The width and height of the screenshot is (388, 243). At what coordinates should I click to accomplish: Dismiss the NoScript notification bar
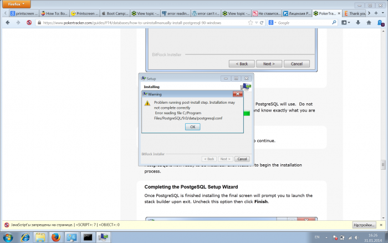coord(381,225)
